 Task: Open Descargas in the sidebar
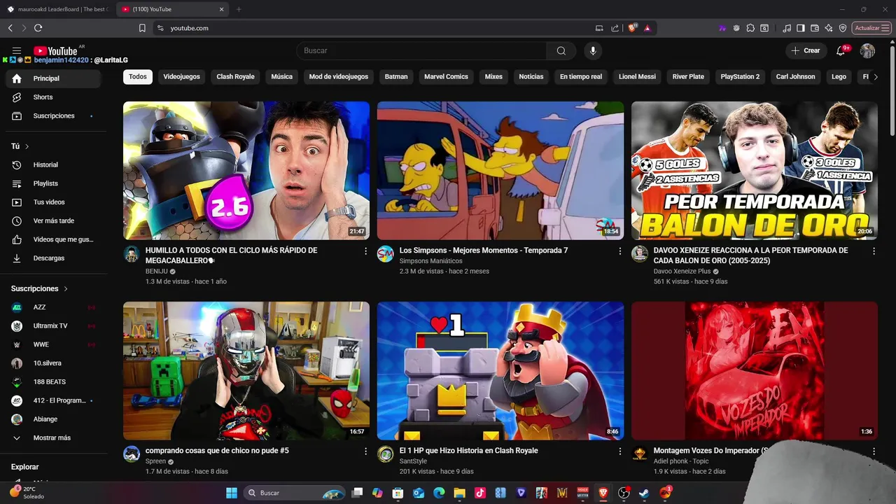(x=53, y=258)
